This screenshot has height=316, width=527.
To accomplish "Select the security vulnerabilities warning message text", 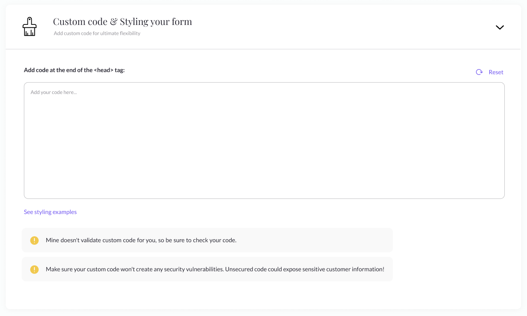I will [215, 269].
